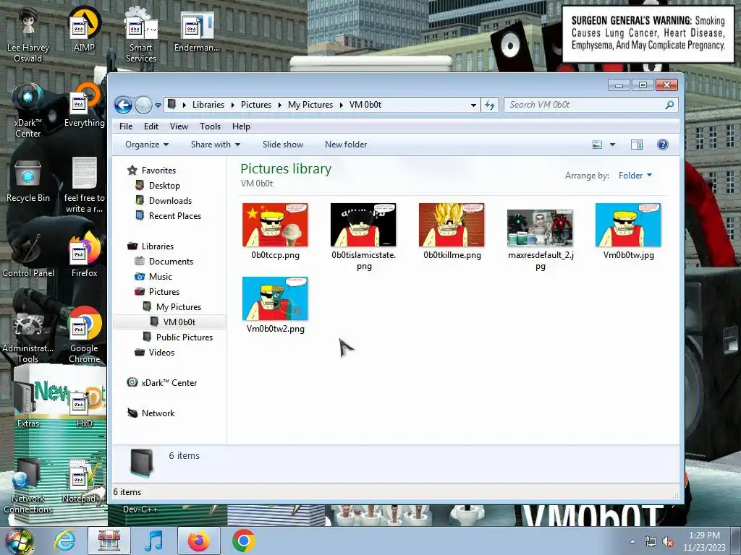Open address bar history dropdown
Image resolution: width=741 pixels, height=555 pixels.
473,106
